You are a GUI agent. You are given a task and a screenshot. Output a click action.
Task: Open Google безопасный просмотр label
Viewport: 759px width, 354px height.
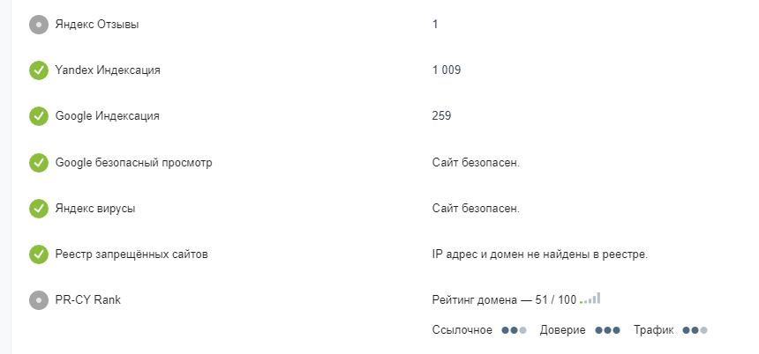coord(133,163)
